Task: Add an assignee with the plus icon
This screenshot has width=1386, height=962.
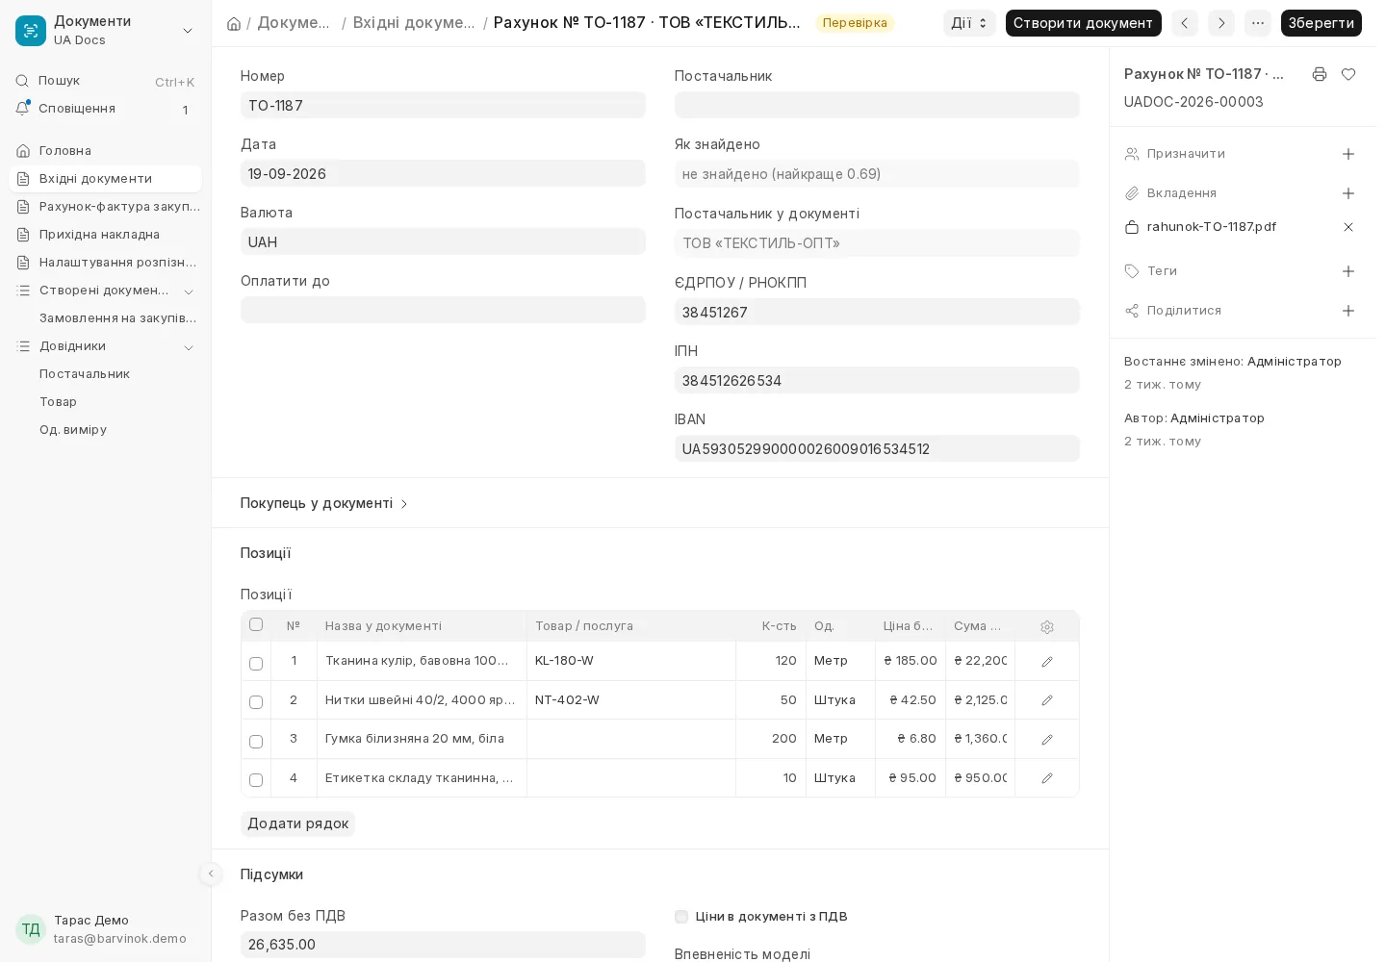Action: pyautogui.click(x=1348, y=154)
